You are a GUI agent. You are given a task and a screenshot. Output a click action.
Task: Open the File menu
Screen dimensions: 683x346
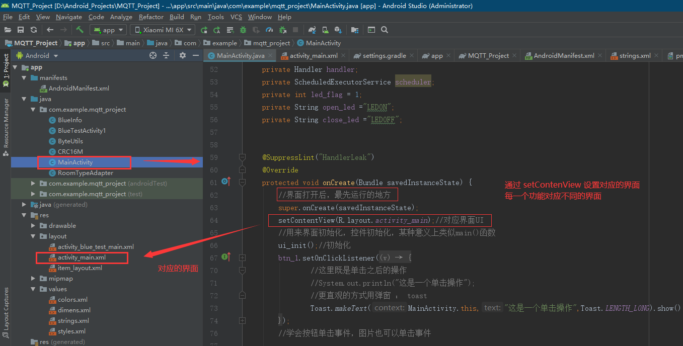pos(8,17)
